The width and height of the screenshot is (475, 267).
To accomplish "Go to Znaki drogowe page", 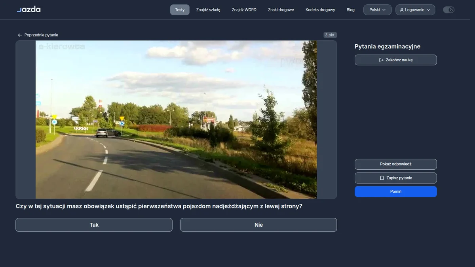I will [281, 10].
